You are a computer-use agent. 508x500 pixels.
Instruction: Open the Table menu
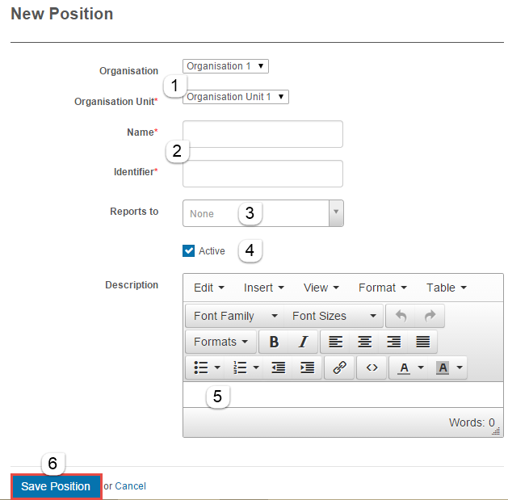(x=447, y=288)
